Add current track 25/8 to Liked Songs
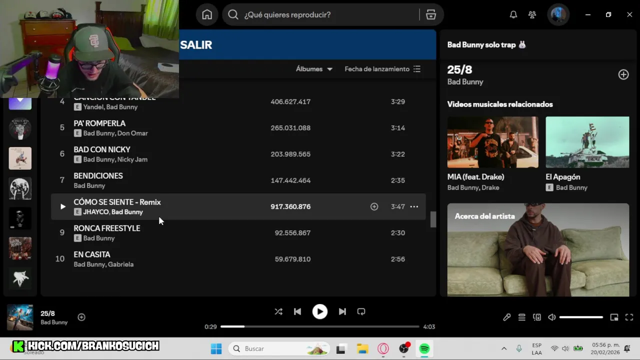This screenshot has height=360, width=640. [81, 317]
